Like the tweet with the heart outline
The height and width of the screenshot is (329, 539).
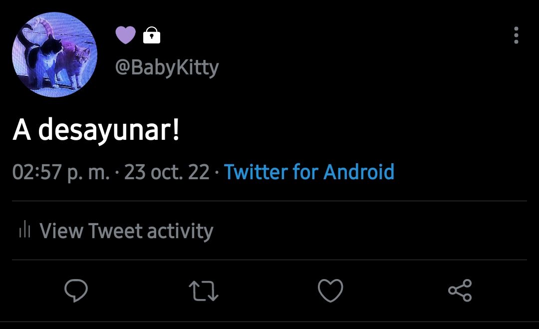[330, 291]
